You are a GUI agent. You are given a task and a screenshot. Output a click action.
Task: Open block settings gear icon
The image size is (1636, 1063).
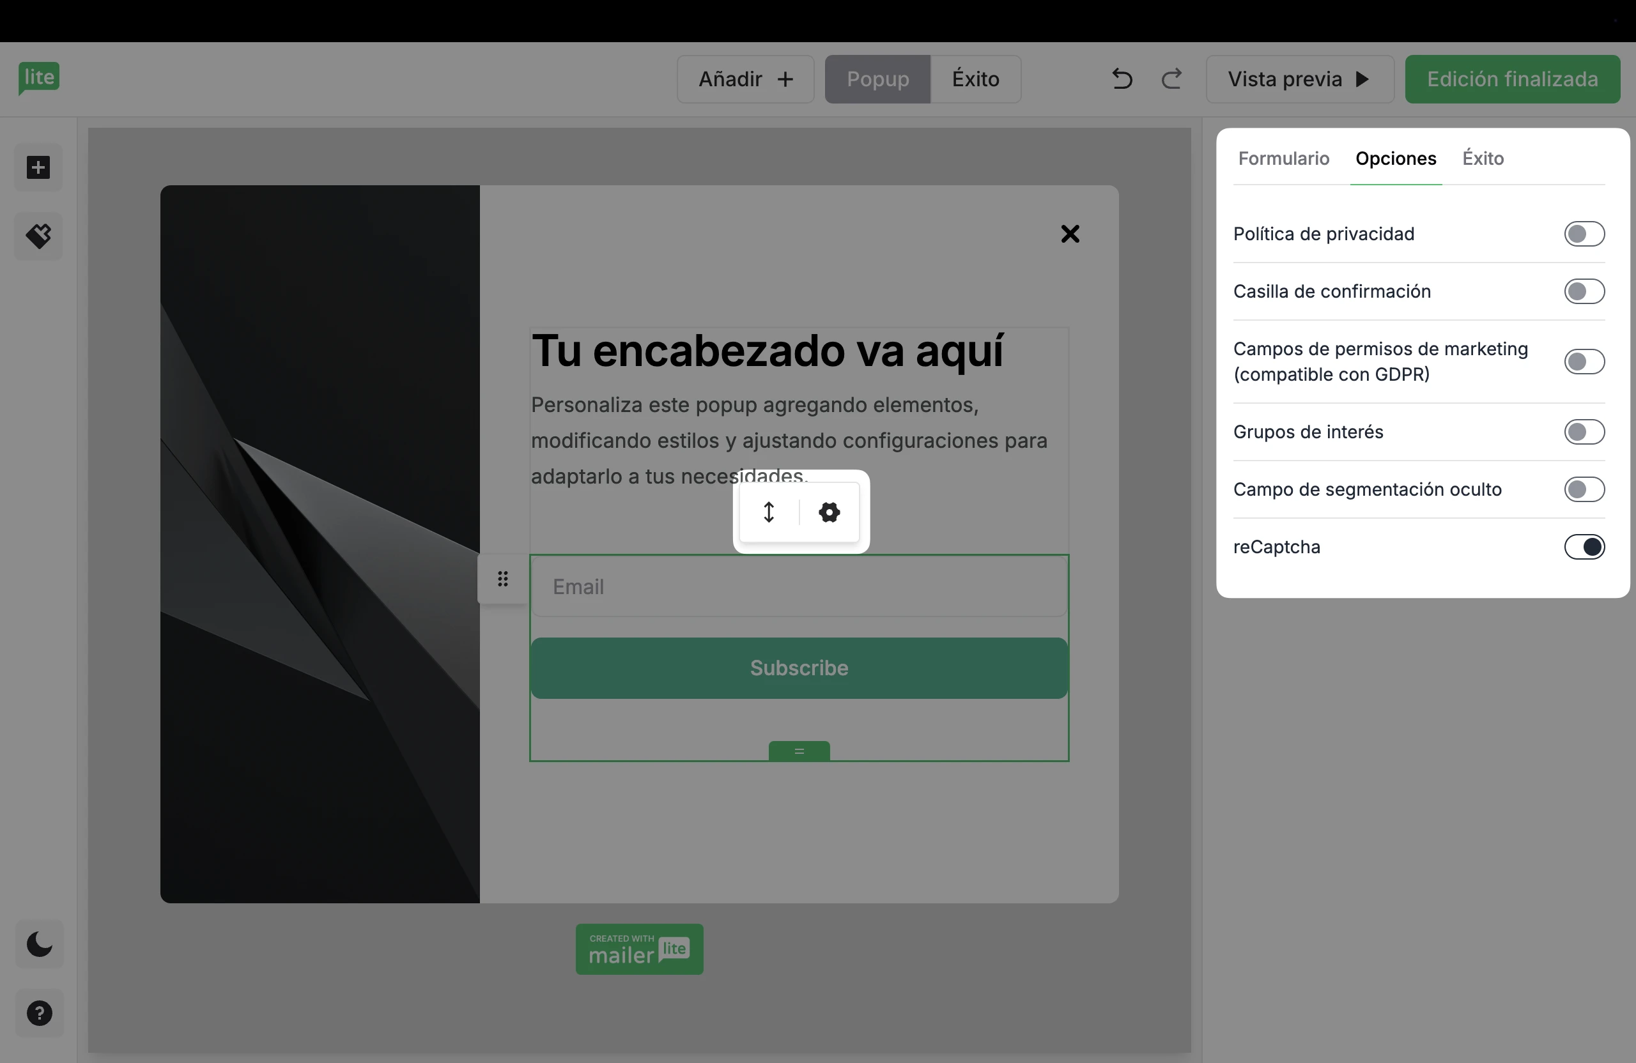[829, 512]
